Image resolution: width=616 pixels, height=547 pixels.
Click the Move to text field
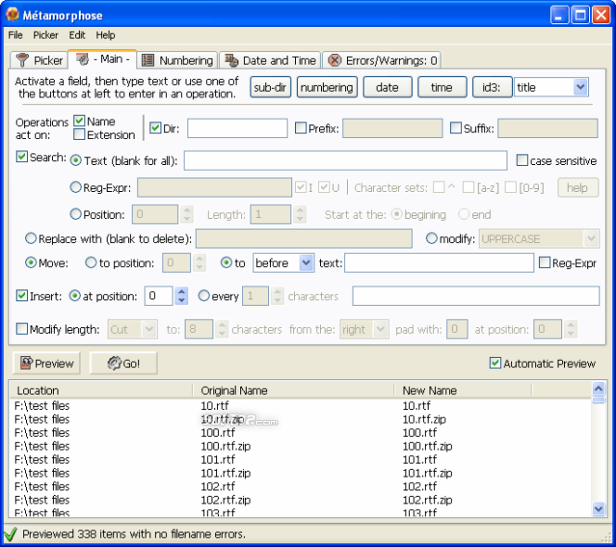click(439, 262)
